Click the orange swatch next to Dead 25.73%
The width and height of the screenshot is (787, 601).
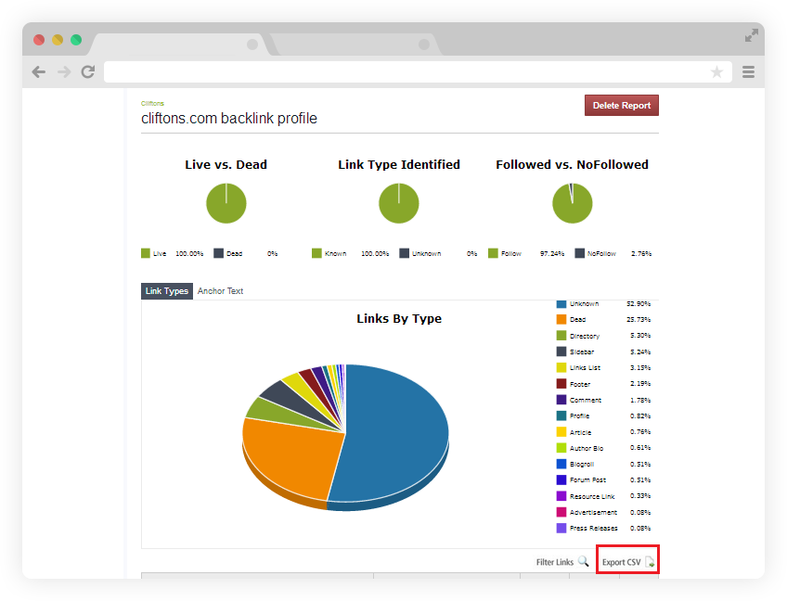pyautogui.click(x=561, y=320)
